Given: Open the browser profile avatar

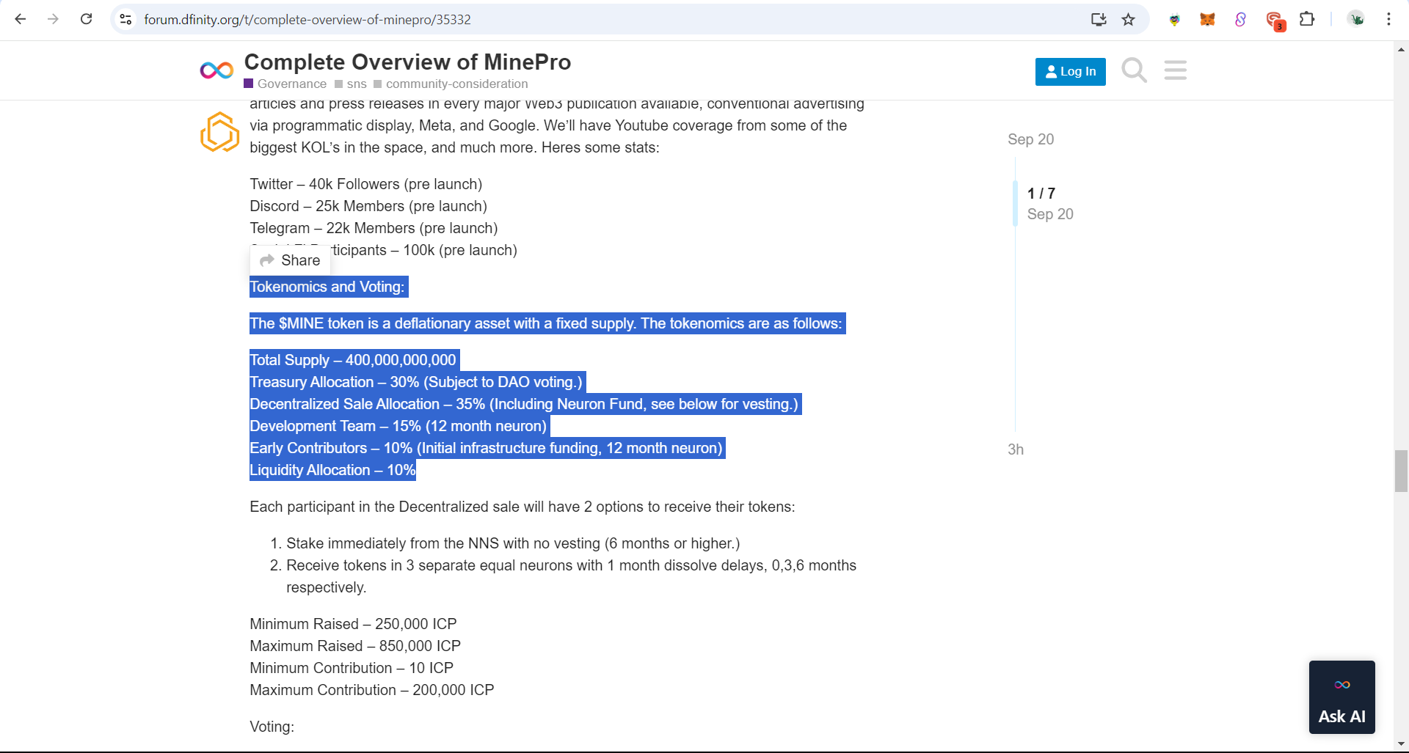Looking at the screenshot, I should [1356, 19].
